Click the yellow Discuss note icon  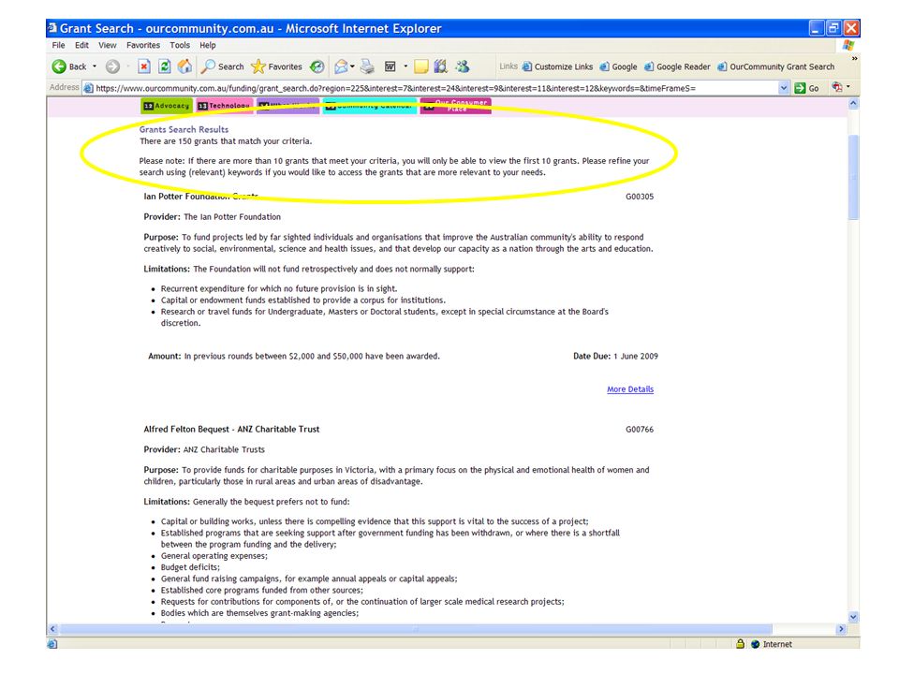[x=420, y=66]
